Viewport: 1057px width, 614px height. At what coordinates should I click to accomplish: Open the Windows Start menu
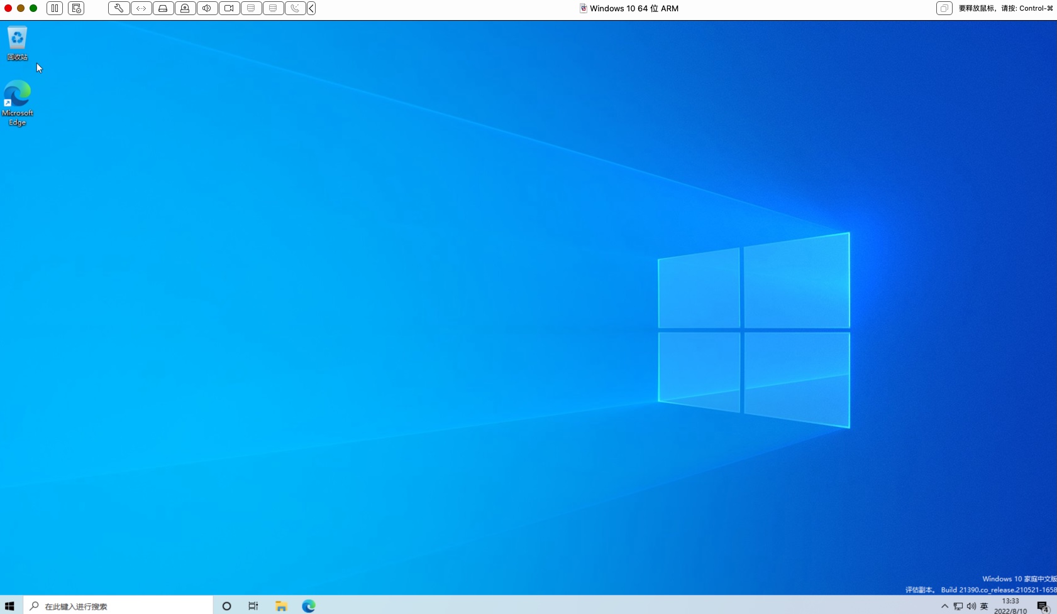[9, 606]
